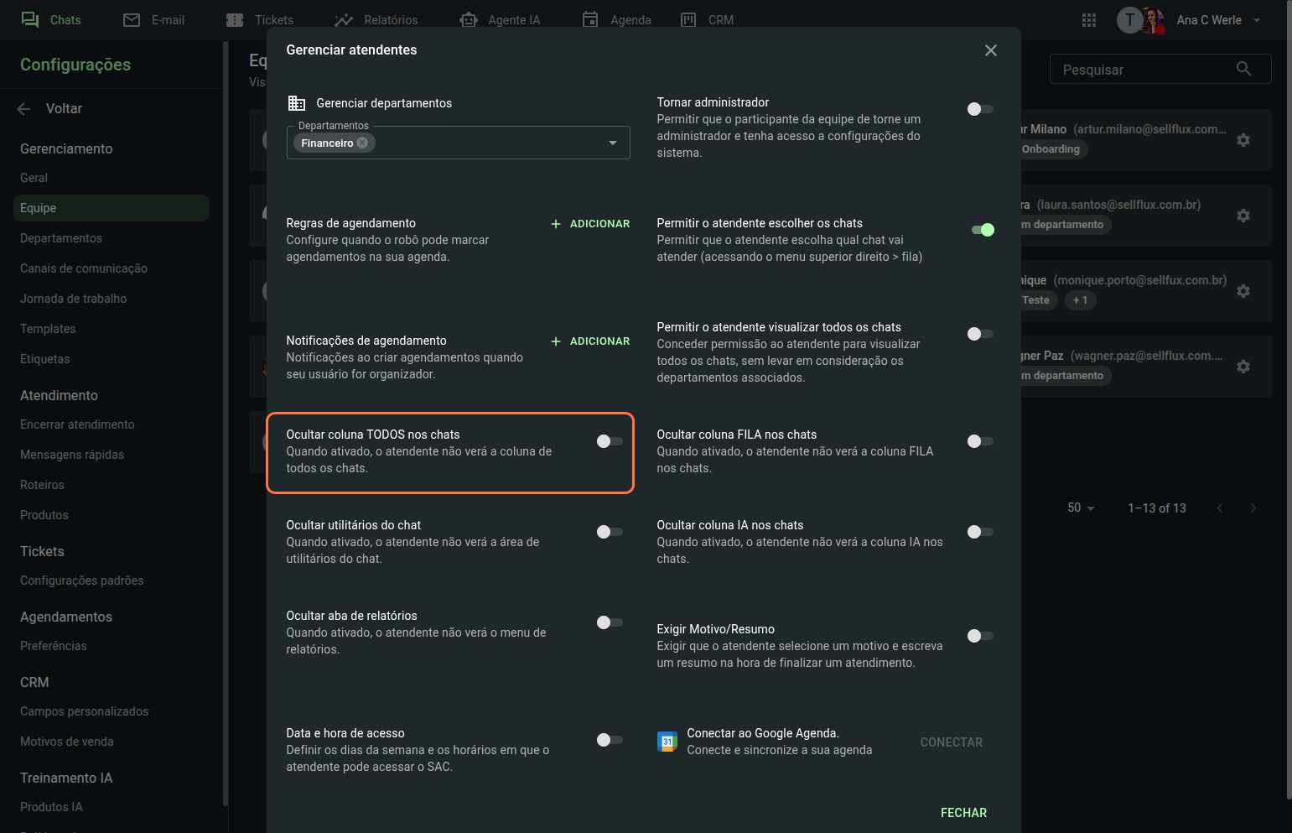Click the Voltar back arrow
The width and height of the screenshot is (1292, 833).
[x=24, y=108]
